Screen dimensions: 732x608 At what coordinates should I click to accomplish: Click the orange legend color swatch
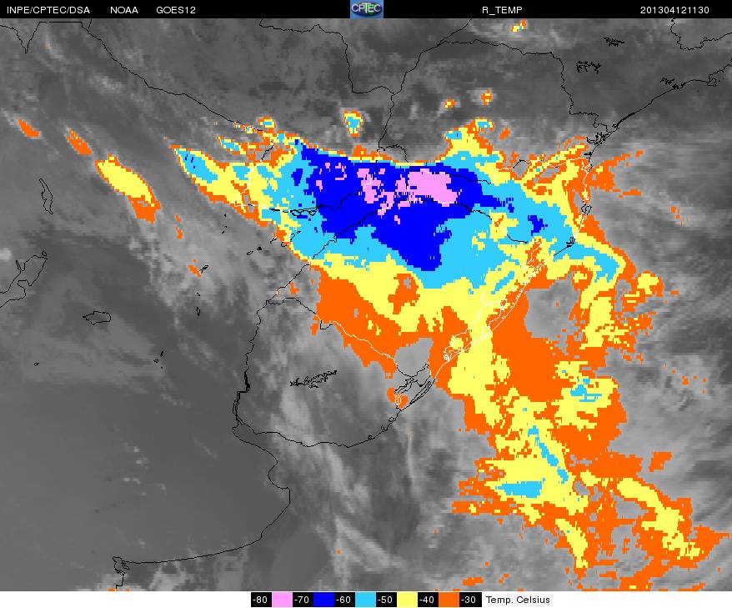(449, 600)
